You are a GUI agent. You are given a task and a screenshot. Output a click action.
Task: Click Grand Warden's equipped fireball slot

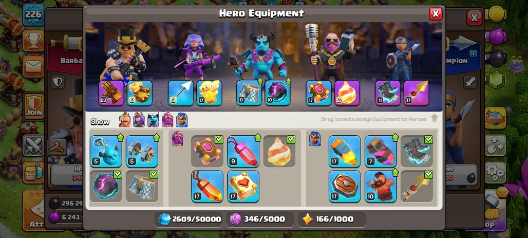pyautogui.click(x=347, y=93)
